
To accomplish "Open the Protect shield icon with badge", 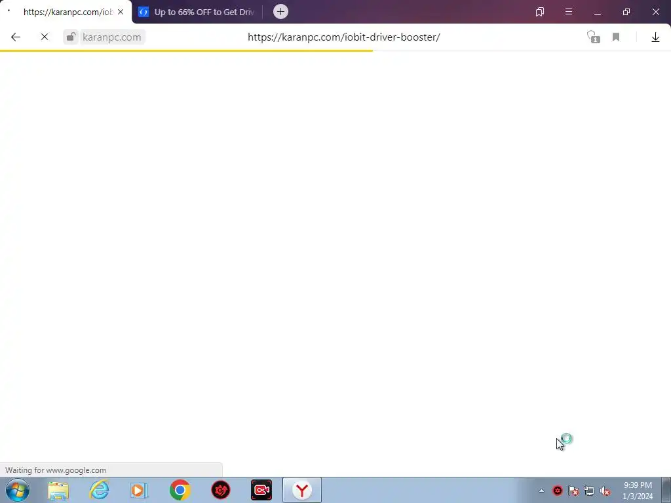I will pos(593,37).
